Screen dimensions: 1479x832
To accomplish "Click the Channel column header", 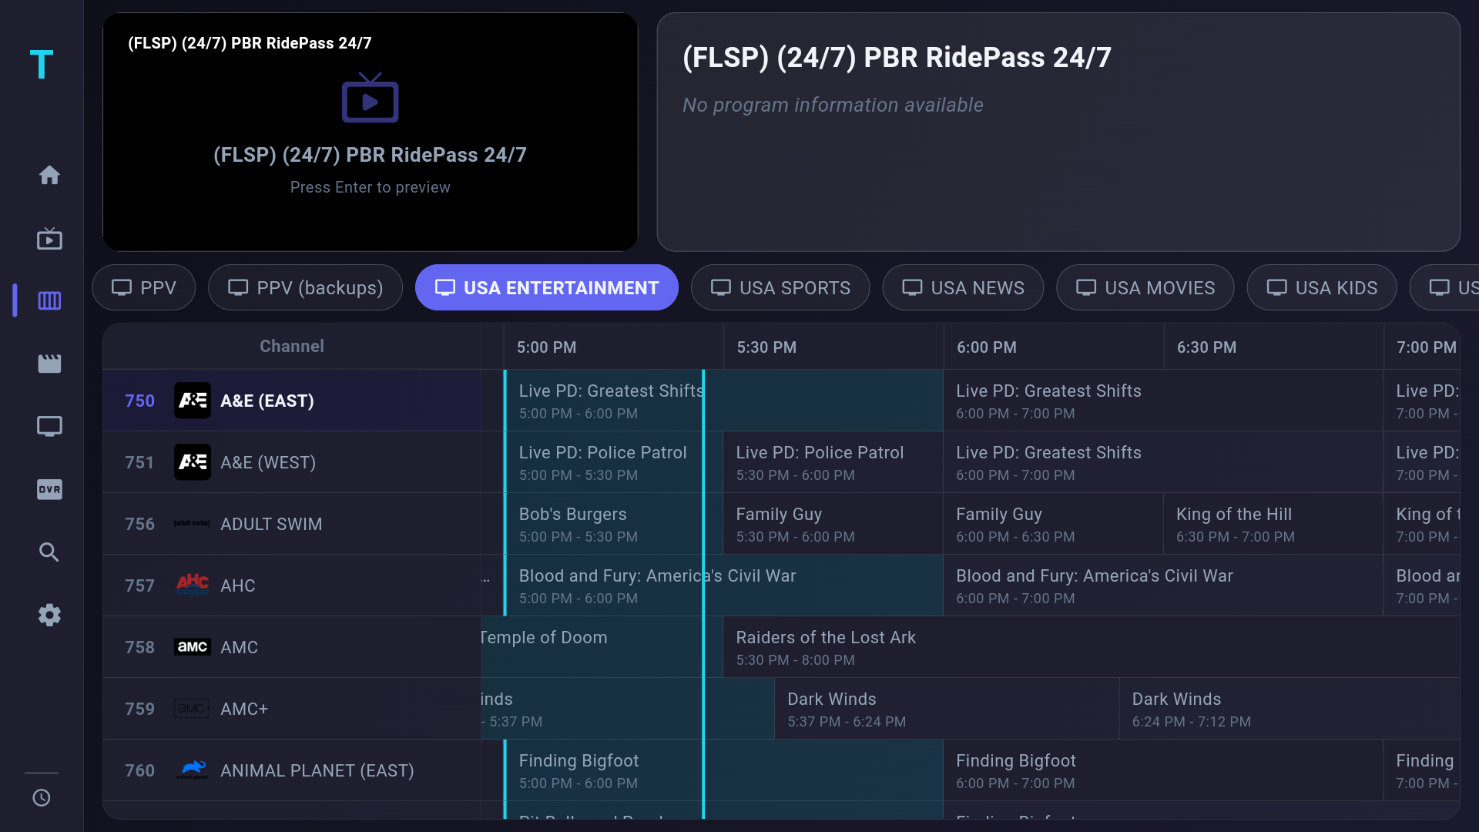I will (x=292, y=346).
